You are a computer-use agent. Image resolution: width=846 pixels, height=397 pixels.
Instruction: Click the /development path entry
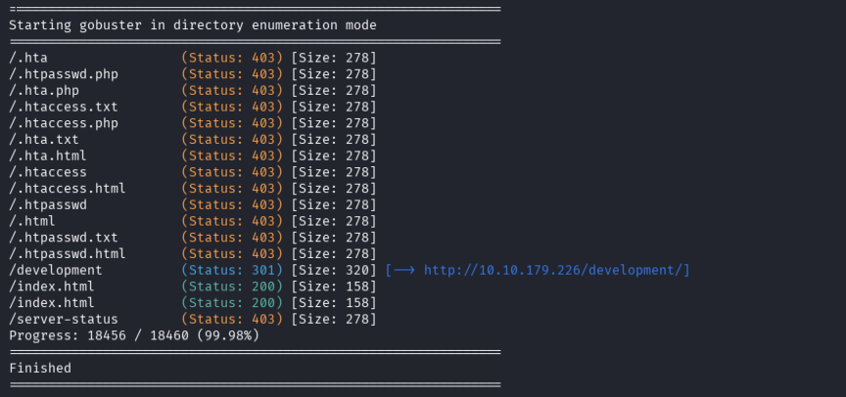click(56, 270)
